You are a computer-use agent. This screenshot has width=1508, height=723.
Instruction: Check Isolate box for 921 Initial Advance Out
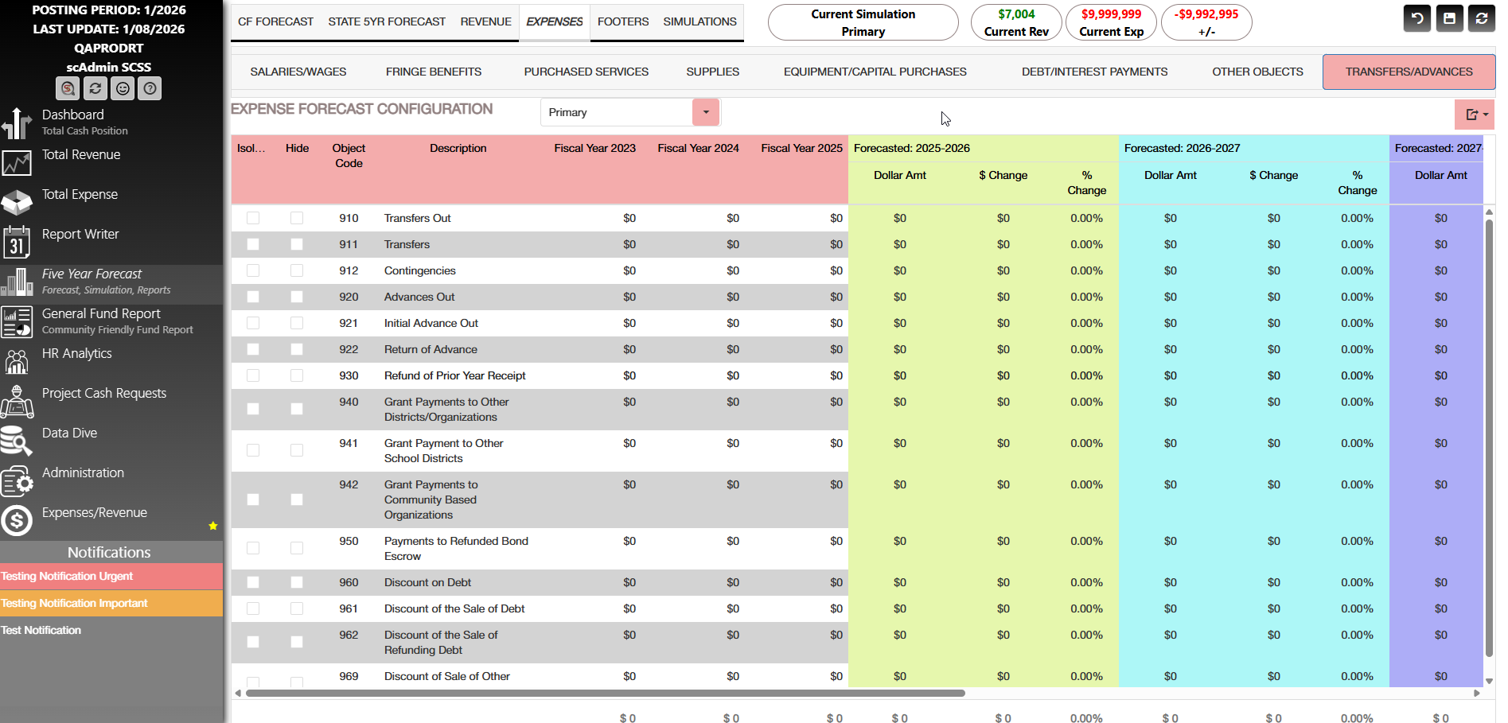[x=253, y=323]
